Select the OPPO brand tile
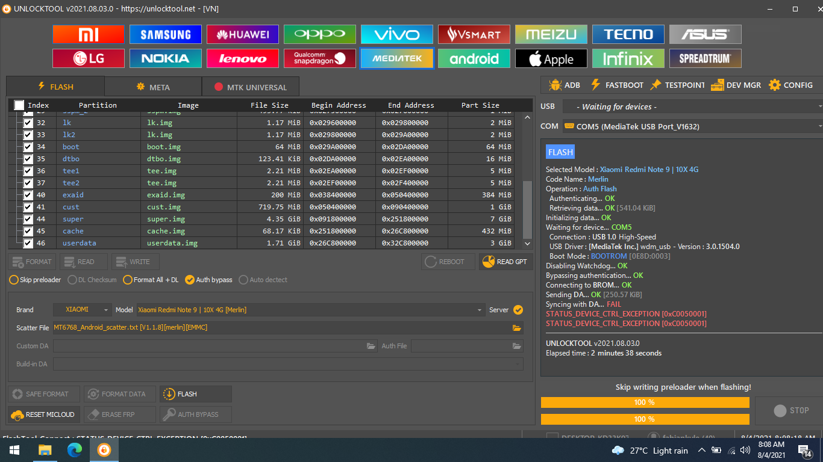The height and width of the screenshot is (462, 823). 319,34
